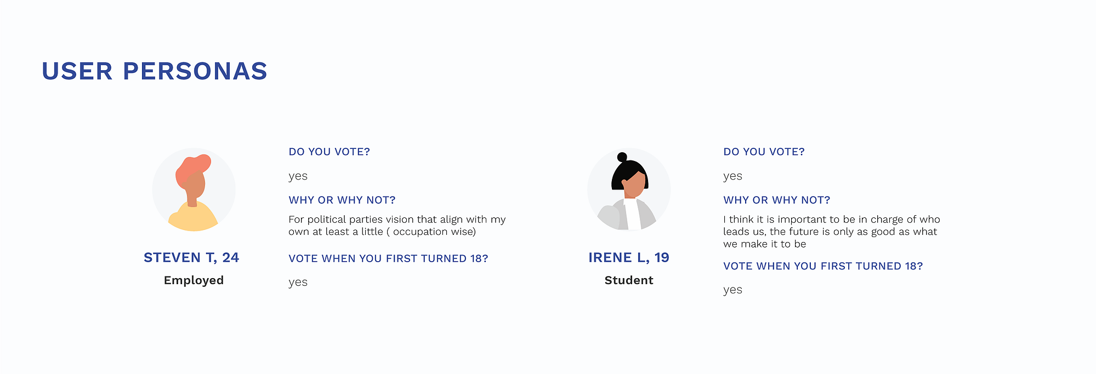Click Irene's DO YOU VOTE? question
The width and height of the screenshot is (1096, 374).
click(x=764, y=152)
